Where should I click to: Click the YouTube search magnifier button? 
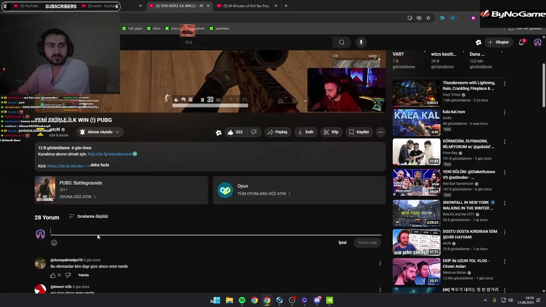coord(342,42)
